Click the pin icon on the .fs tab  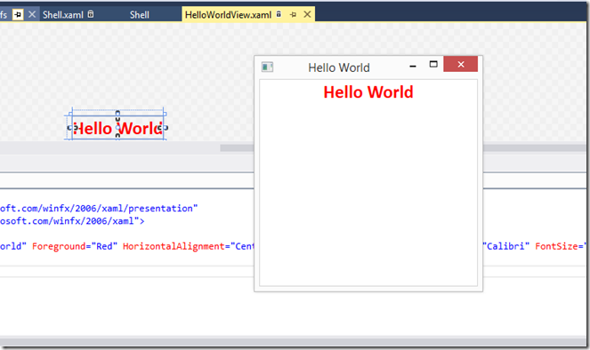tap(18, 14)
